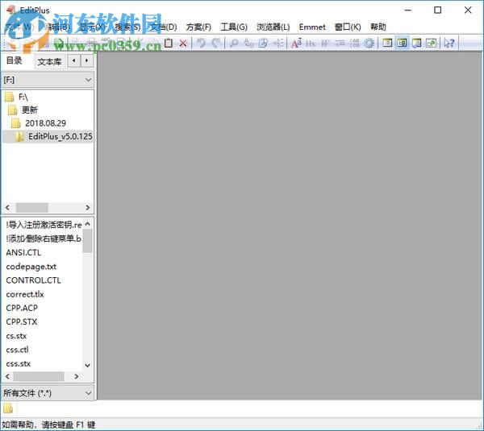The image size is (484, 431).
Task: Click the file list scroll-up arrow
Action: [87, 224]
